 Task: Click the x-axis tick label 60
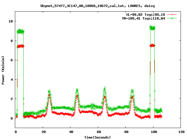99,132
